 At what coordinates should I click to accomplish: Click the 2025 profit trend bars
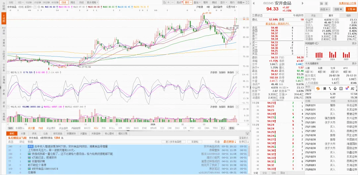pyautogui.click(x=346, y=55)
